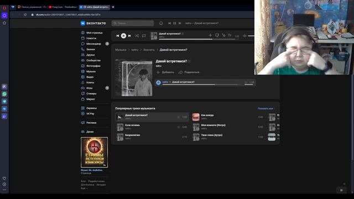The height and width of the screenshot is (199, 354).
Task: Pause playback in header mini player
Action: pos(175,23)
